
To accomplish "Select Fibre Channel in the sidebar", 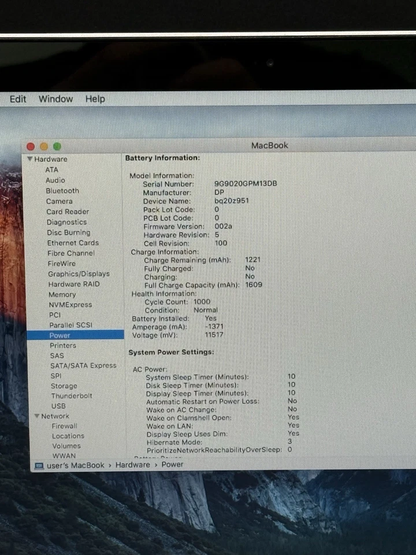I will pos(71,253).
